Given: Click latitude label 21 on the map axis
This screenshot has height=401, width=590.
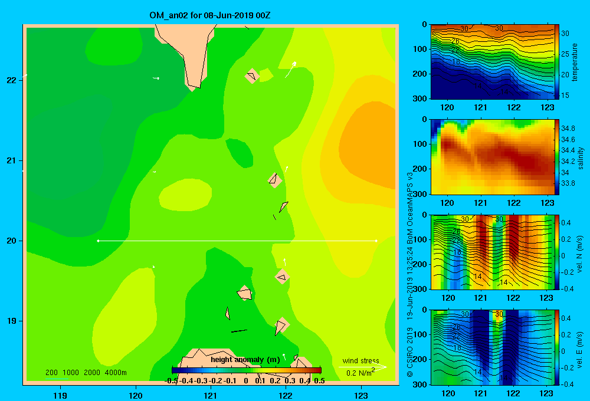Looking at the screenshot, I should tap(12, 160).
